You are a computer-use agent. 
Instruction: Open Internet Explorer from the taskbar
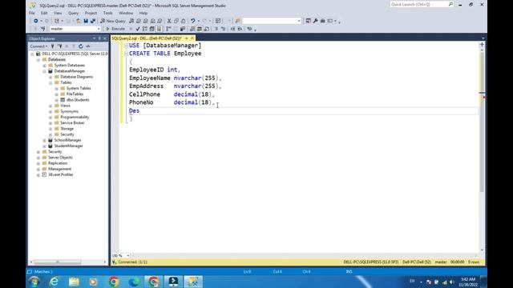tap(54, 282)
